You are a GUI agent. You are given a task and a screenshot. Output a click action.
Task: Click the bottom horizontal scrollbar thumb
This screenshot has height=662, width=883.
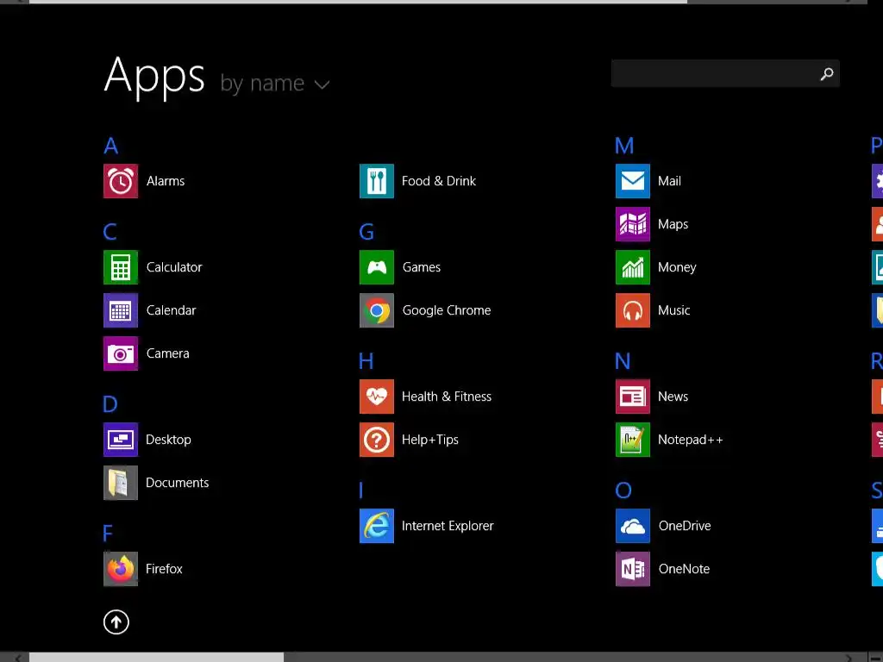click(157, 658)
